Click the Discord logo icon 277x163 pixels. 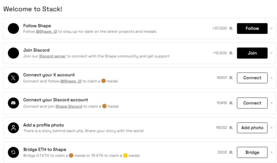pos(13,103)
